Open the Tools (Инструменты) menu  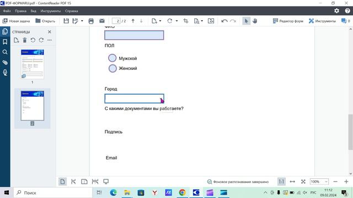click(x=50, y=11)
